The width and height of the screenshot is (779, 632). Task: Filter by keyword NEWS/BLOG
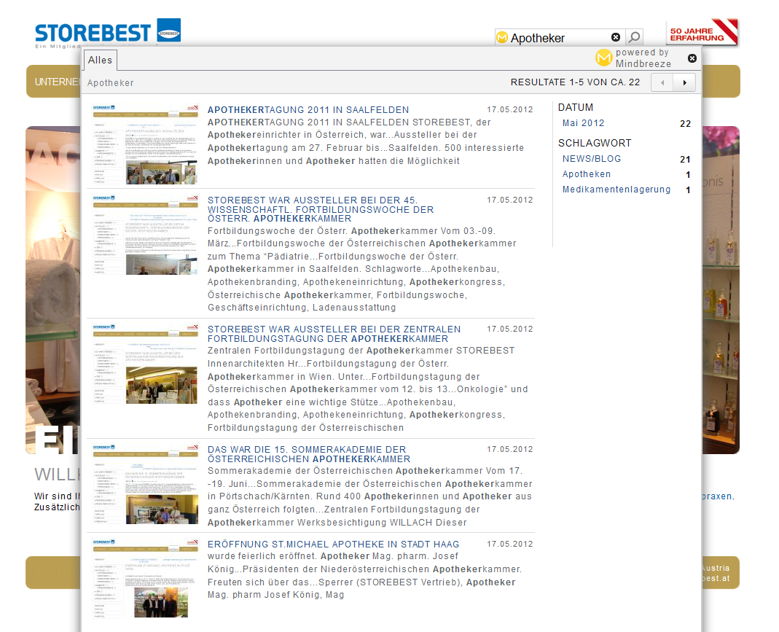[x=592, y=159]
